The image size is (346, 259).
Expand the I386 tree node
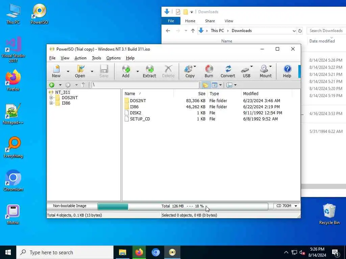pos(51,103)
